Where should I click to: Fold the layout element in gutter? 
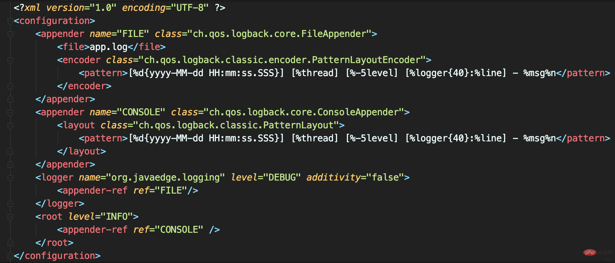pos(10,125)
